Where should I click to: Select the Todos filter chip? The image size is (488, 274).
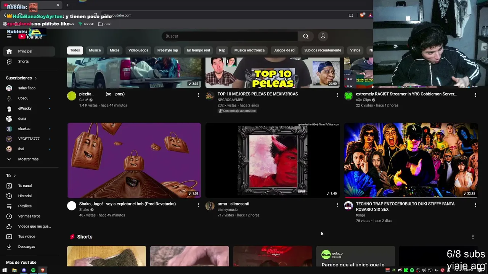(75, 50)
